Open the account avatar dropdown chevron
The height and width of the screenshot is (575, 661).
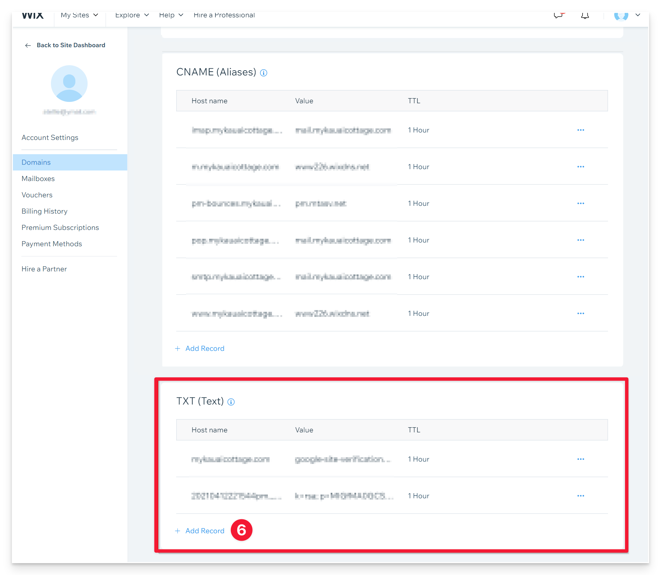pos(638,15)
